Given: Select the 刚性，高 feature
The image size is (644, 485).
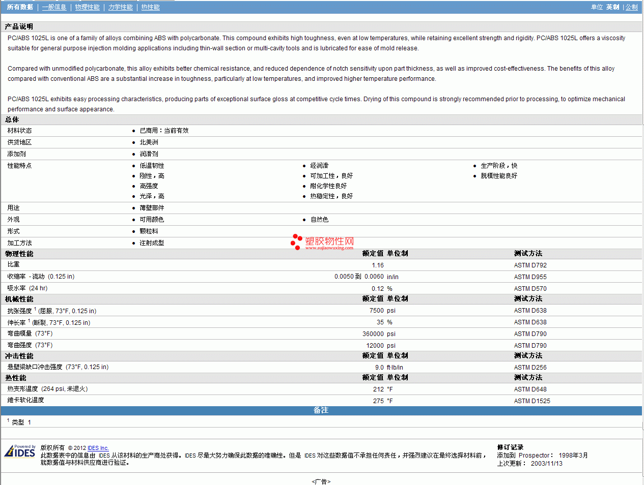Looking at the screenshot, I should click(152, 176).
